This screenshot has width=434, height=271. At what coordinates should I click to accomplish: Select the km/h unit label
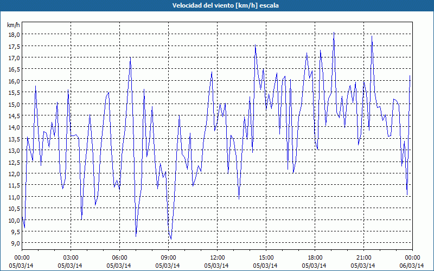click(x=14, y=25)
